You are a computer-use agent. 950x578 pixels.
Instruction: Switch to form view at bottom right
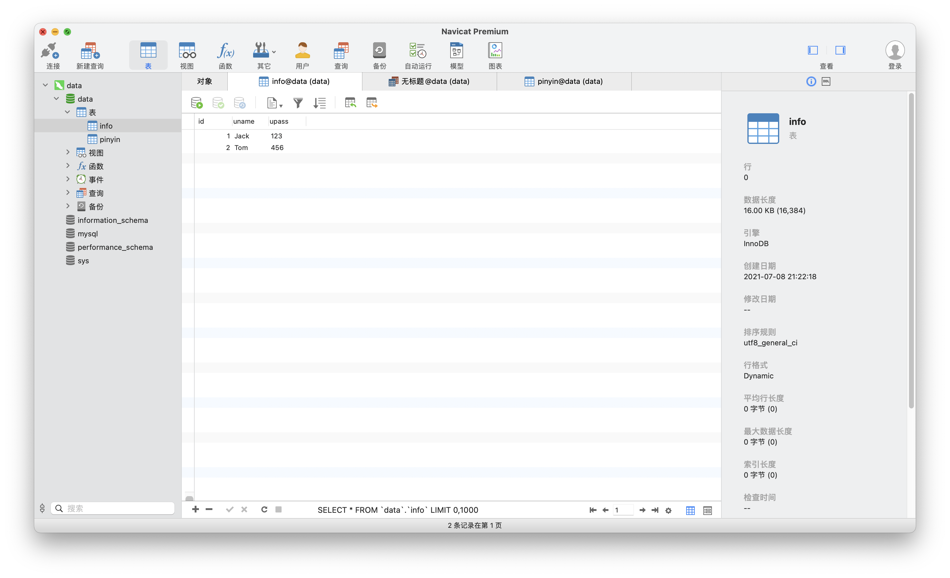[708, 511]
